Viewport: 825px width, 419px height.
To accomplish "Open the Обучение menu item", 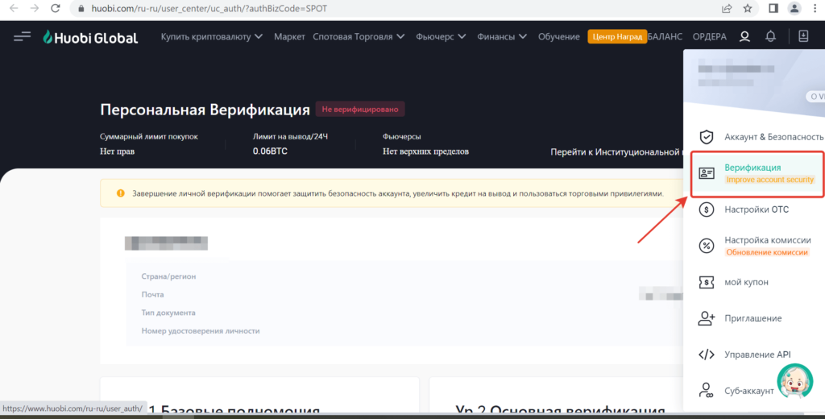I will click(x=558, y=37).
